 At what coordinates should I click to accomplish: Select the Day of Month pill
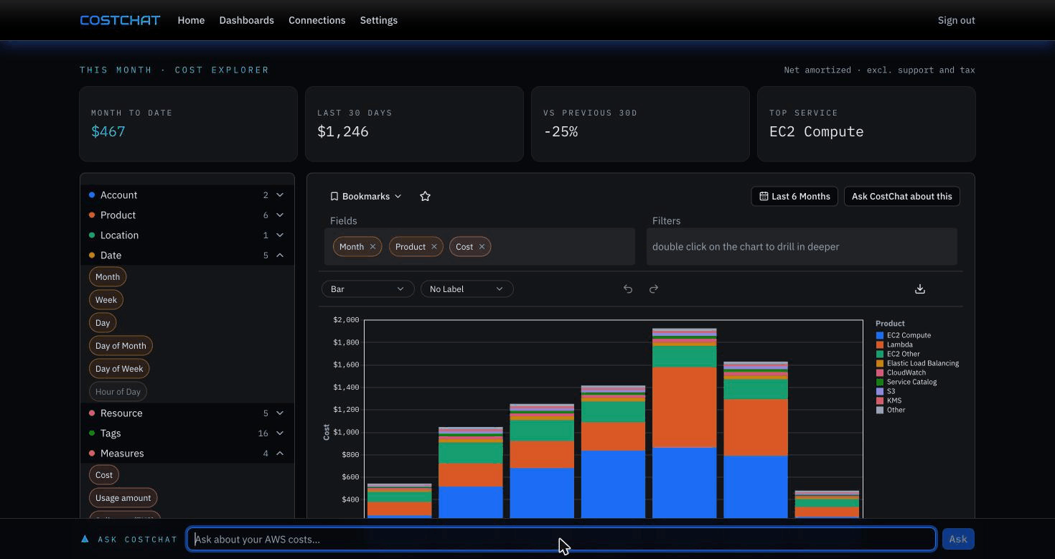pos(121,345)
